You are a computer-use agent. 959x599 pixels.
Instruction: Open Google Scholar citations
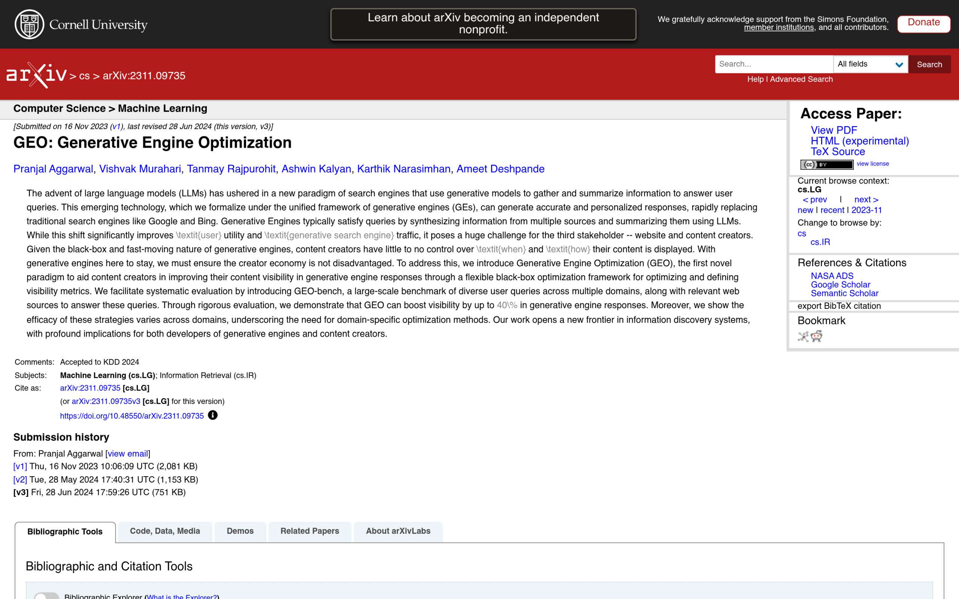tap(841, 285)
